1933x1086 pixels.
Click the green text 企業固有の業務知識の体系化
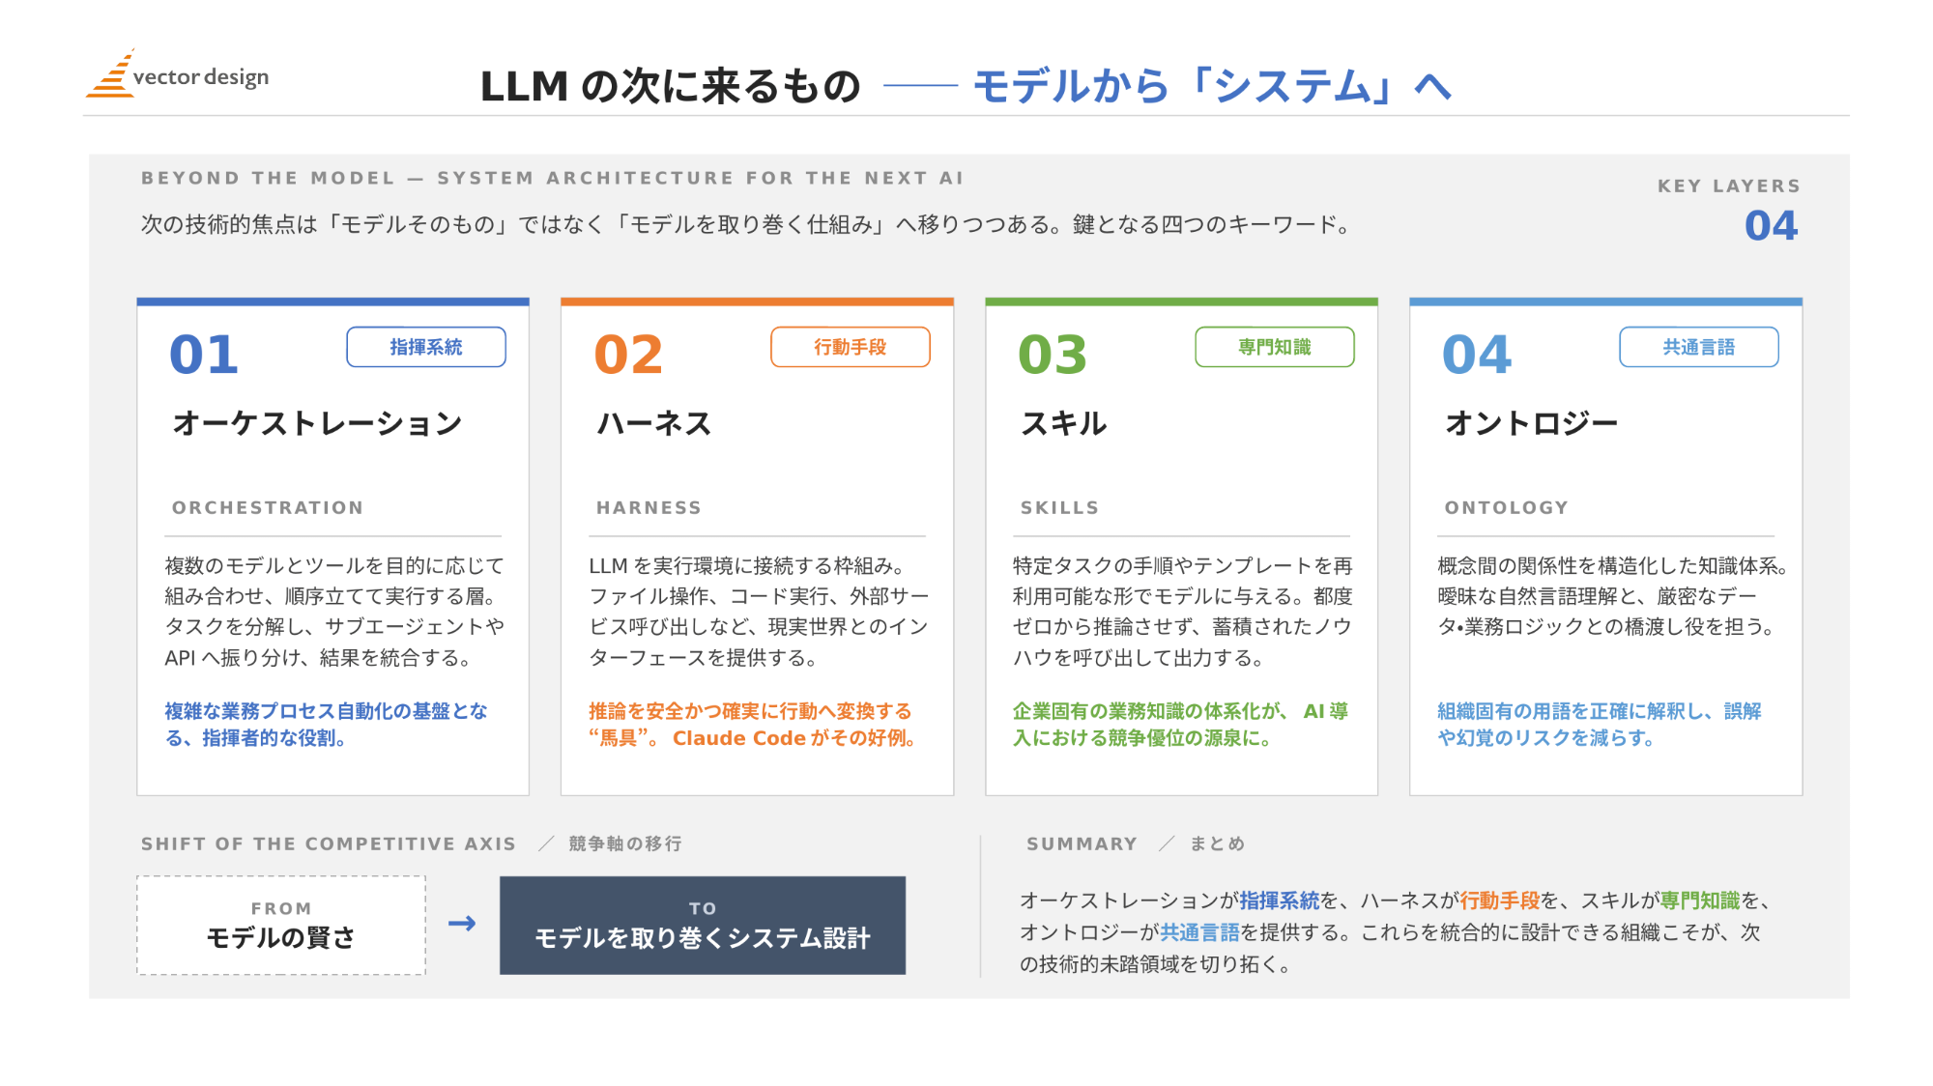(x=1180, y=725)
